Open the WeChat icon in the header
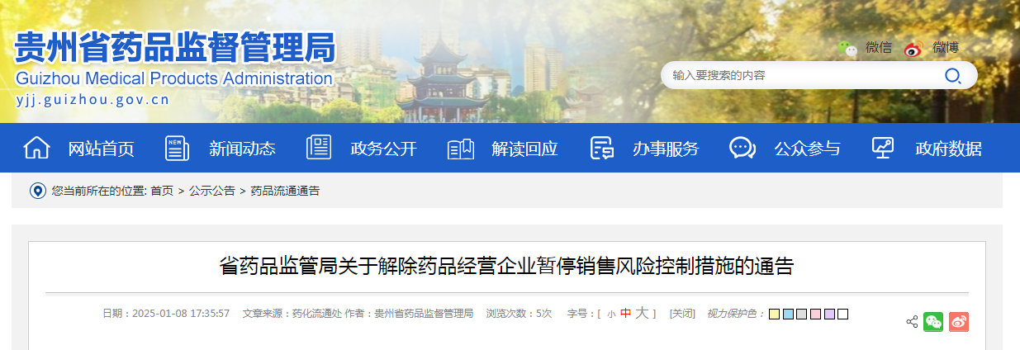 [x=847, y=49]
